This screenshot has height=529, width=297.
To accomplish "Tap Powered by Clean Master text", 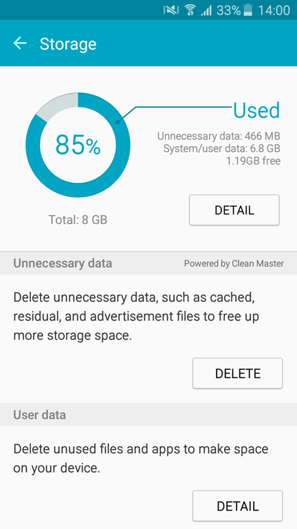I will pyautogui.click(x=234, y=264).
